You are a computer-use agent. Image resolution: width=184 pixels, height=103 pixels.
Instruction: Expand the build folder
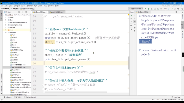(x=6, y=17)
